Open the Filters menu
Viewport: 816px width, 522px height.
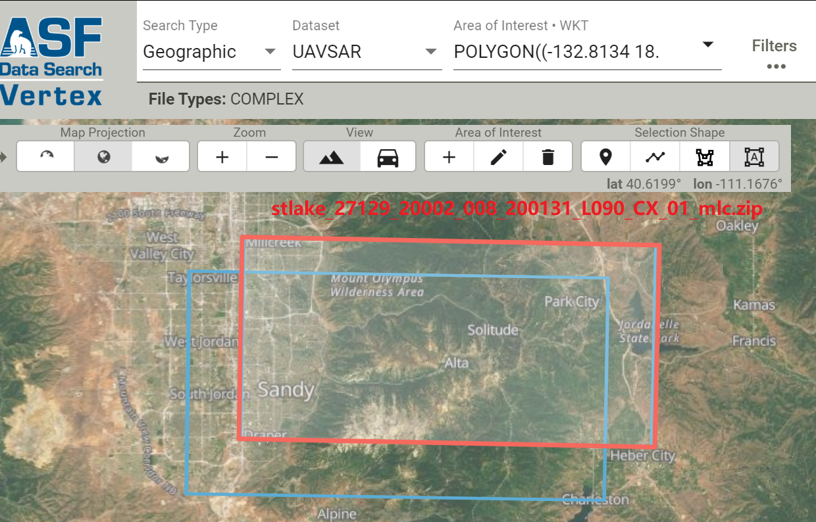click(775, 46)
